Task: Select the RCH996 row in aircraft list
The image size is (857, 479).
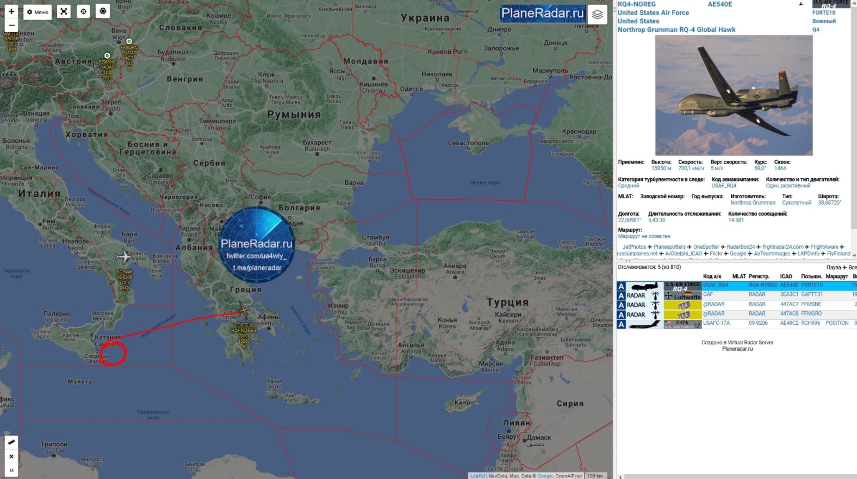Action: click(736, 323)
